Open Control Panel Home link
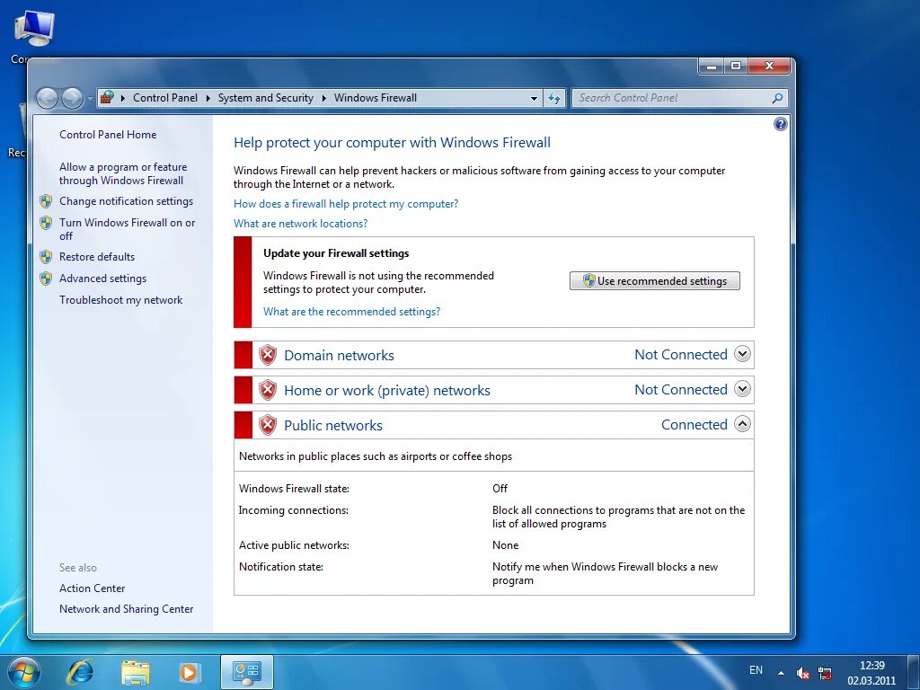The height and width of the screenshot is (690, 920). coord(108,135)
